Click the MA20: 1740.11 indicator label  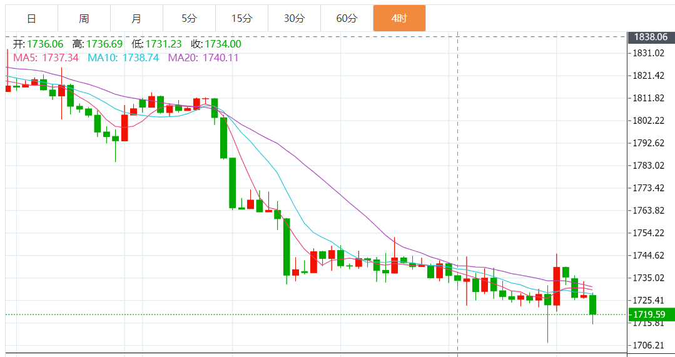click(203, 58)
